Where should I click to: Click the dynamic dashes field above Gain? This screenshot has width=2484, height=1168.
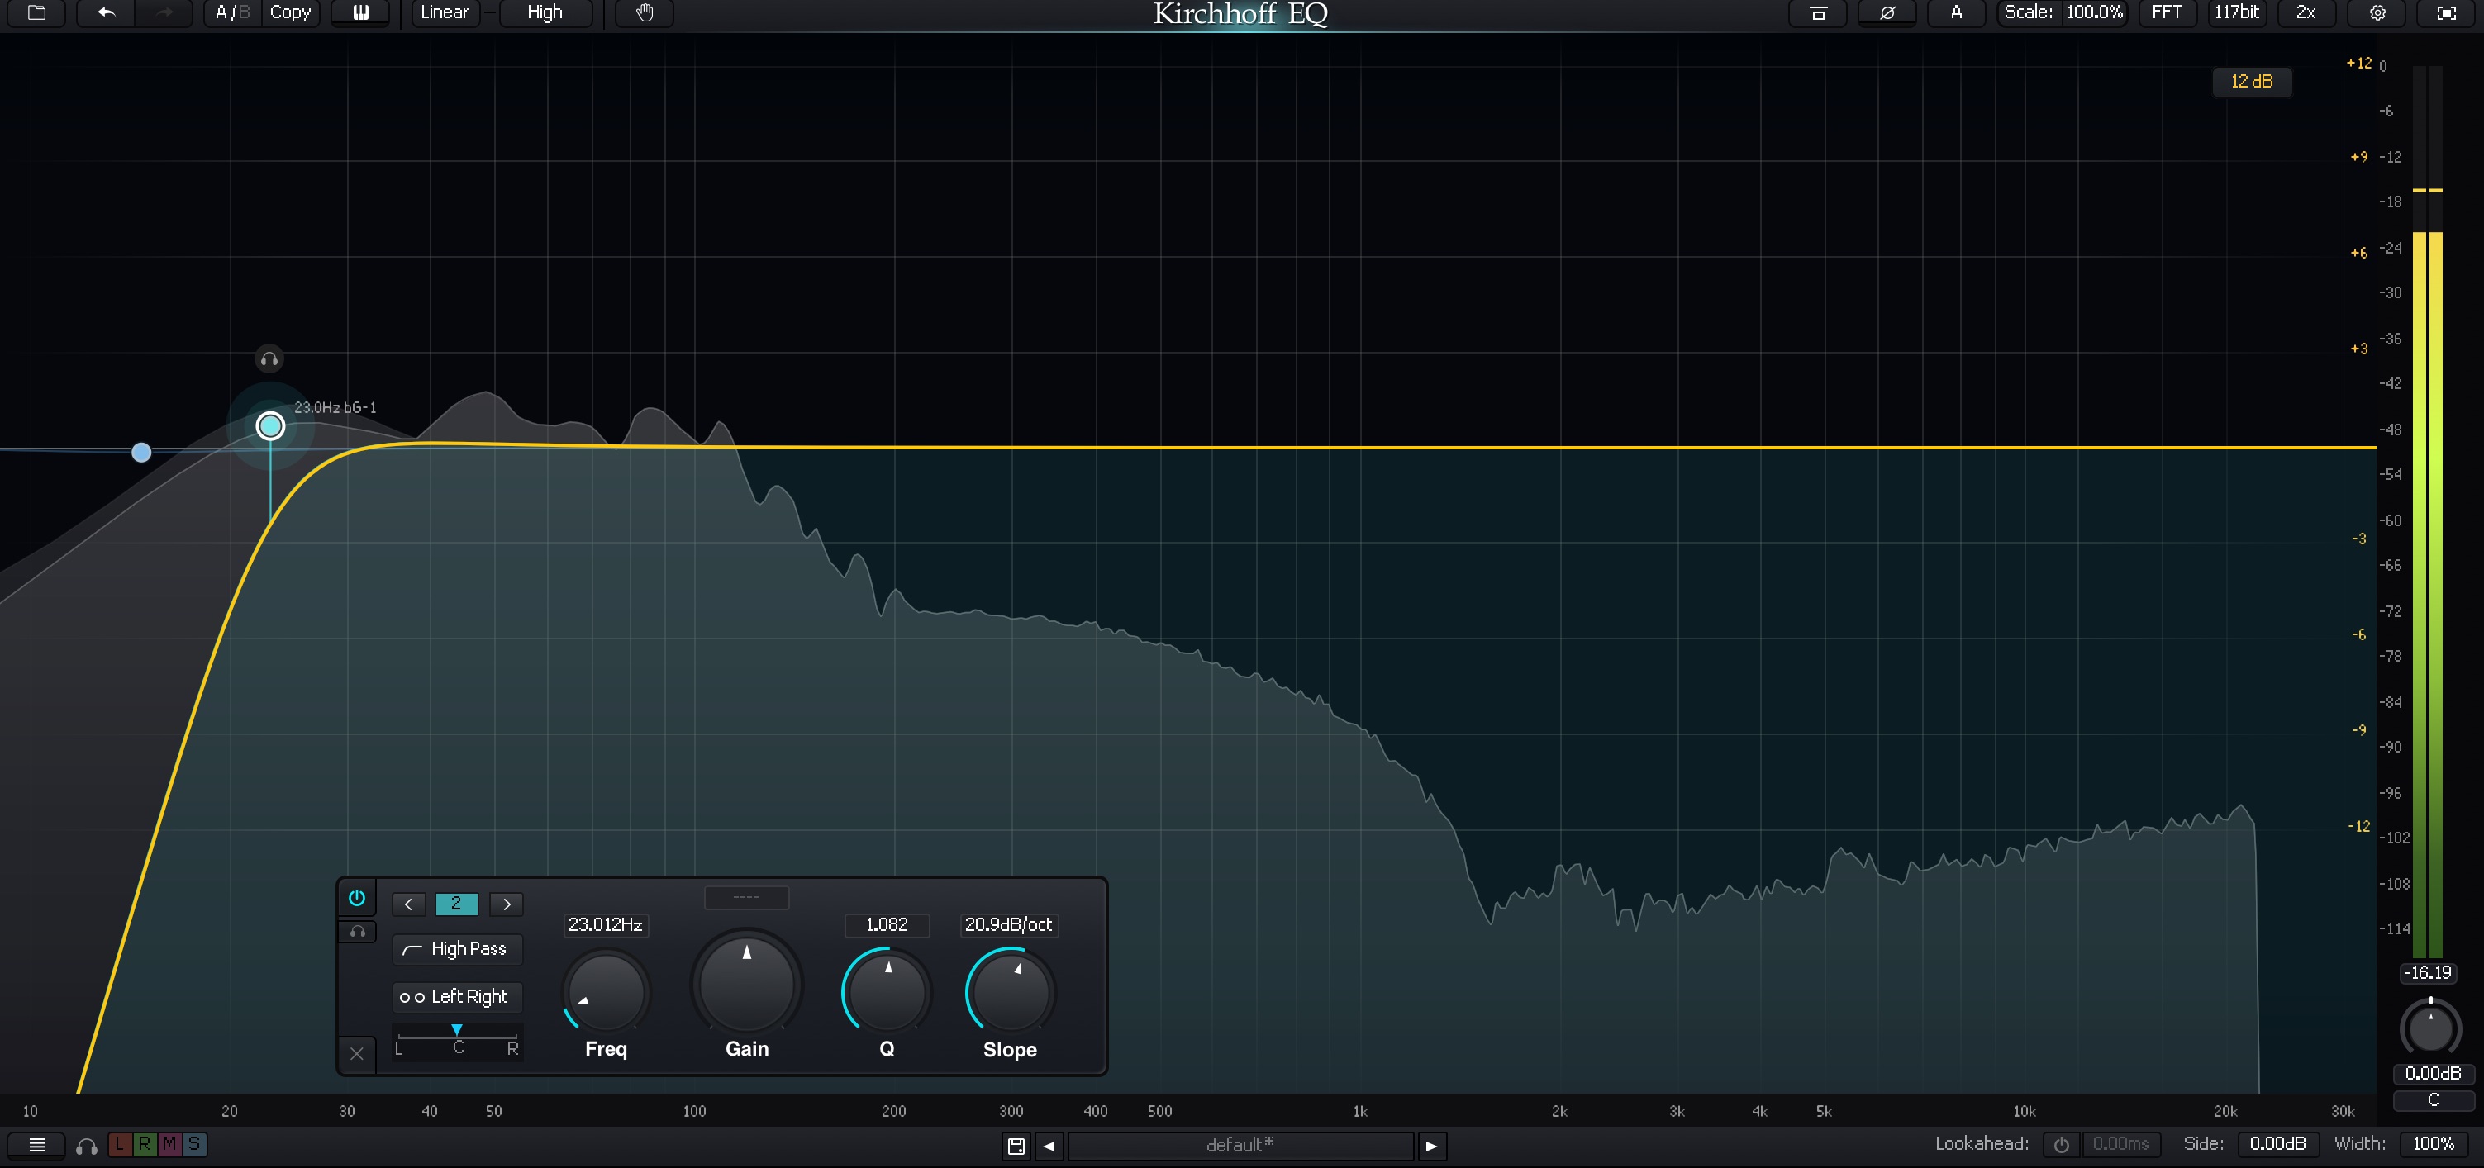[746, 897]
